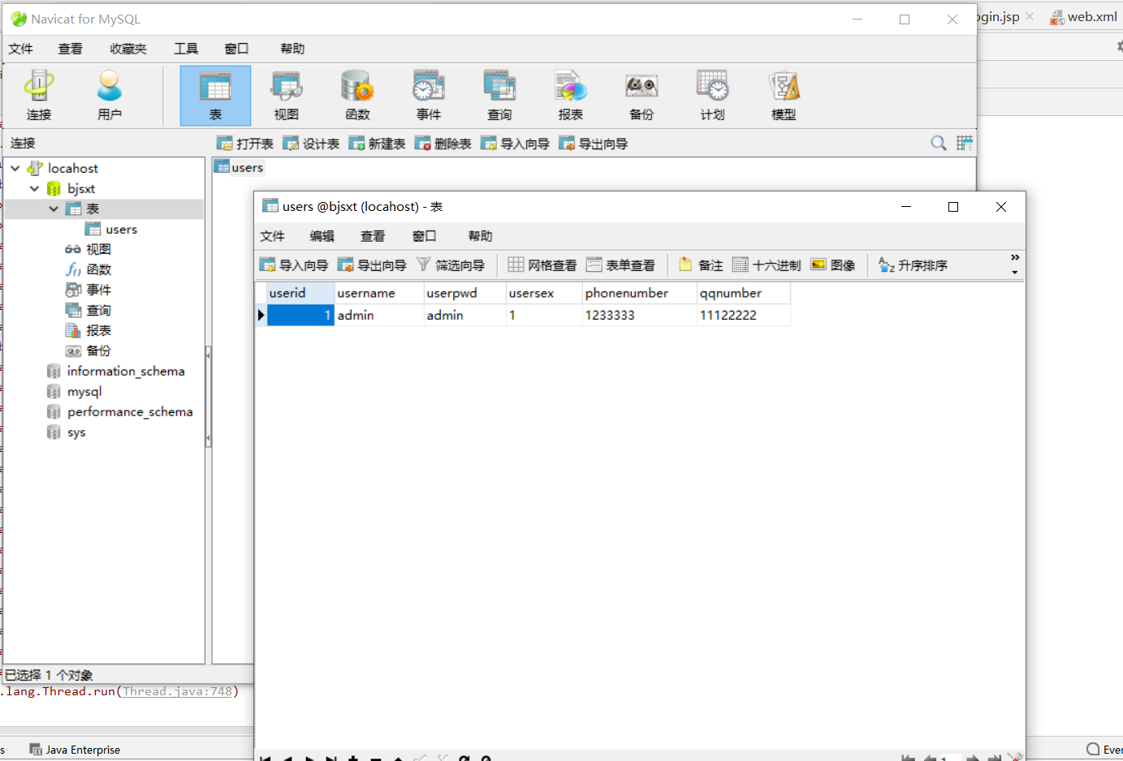The image size is (1123, 761).
Task: Click 导入向导 in users table window toolbar
Action: (294, 265)
